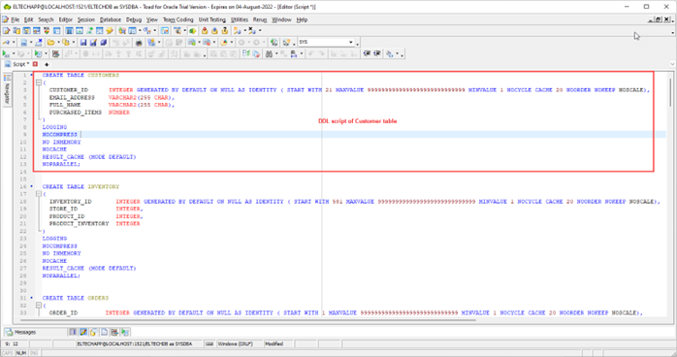Open the Utilities menu

point(240,19)
